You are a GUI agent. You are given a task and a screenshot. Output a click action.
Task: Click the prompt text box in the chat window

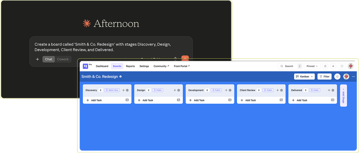[x=103, y=47]
